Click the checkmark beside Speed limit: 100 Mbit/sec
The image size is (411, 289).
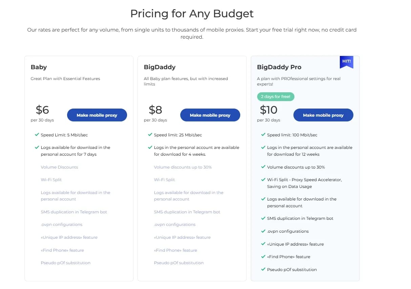[263, 135]
